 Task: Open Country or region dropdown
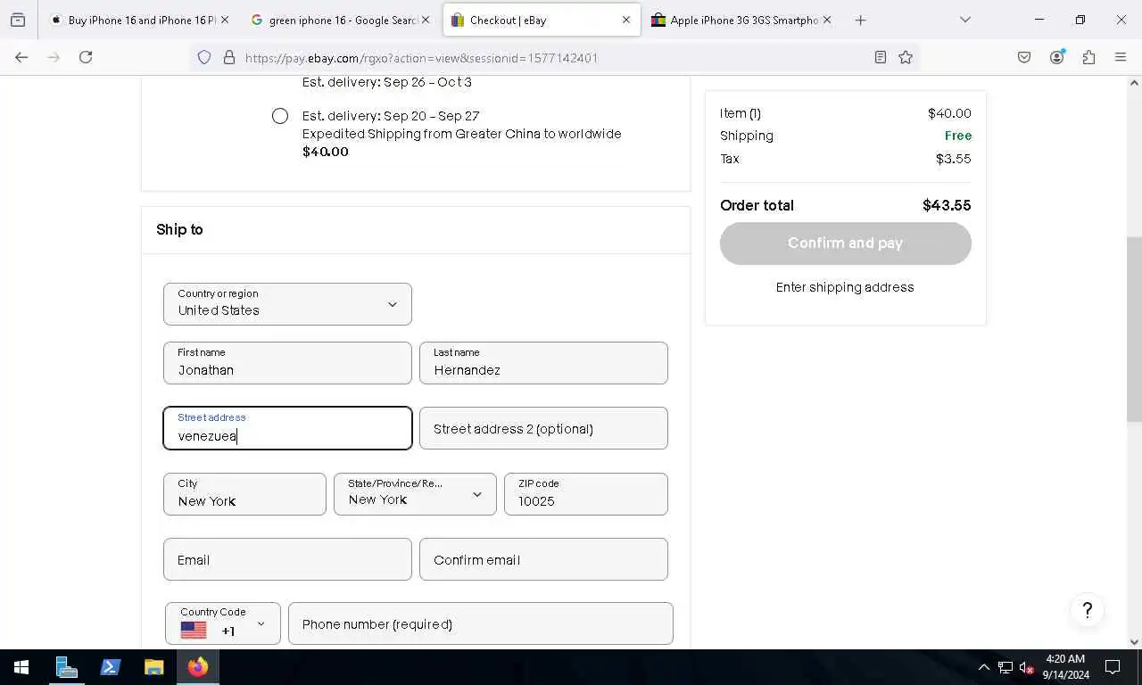point(287,304)
